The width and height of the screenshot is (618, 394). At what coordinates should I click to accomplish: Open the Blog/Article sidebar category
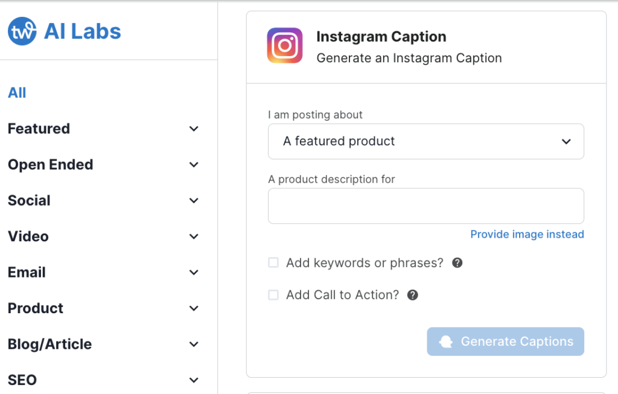click(50, 344)
